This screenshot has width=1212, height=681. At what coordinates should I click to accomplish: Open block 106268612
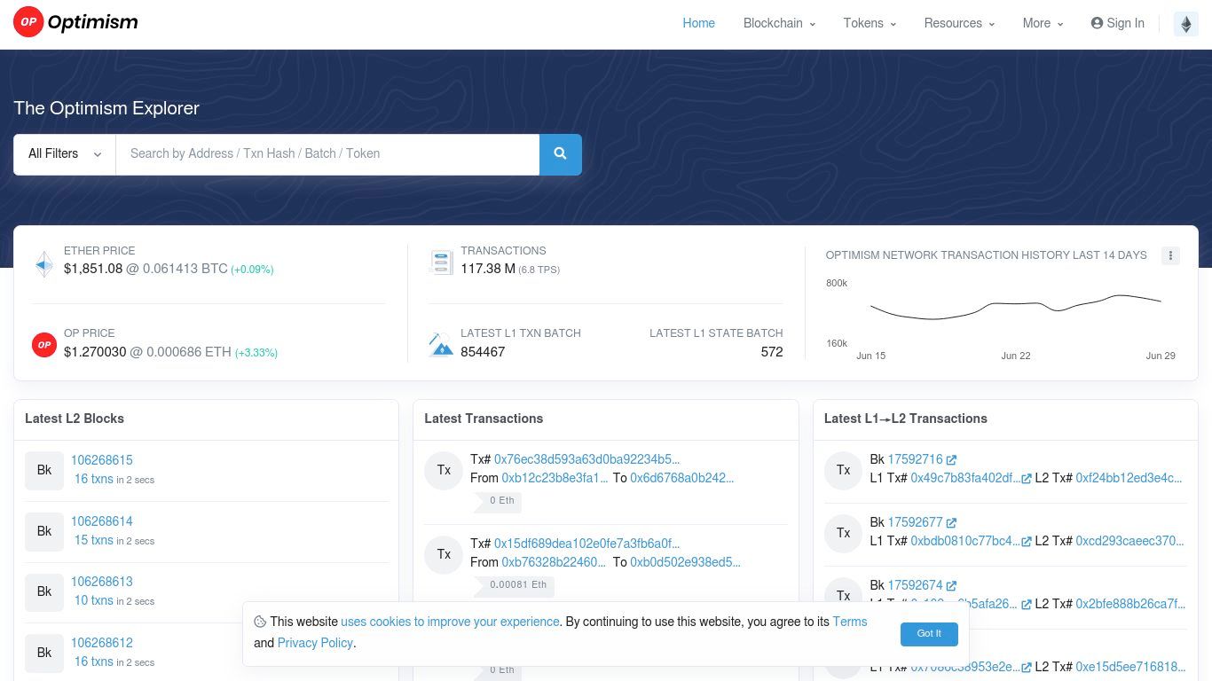click(102, 643)
